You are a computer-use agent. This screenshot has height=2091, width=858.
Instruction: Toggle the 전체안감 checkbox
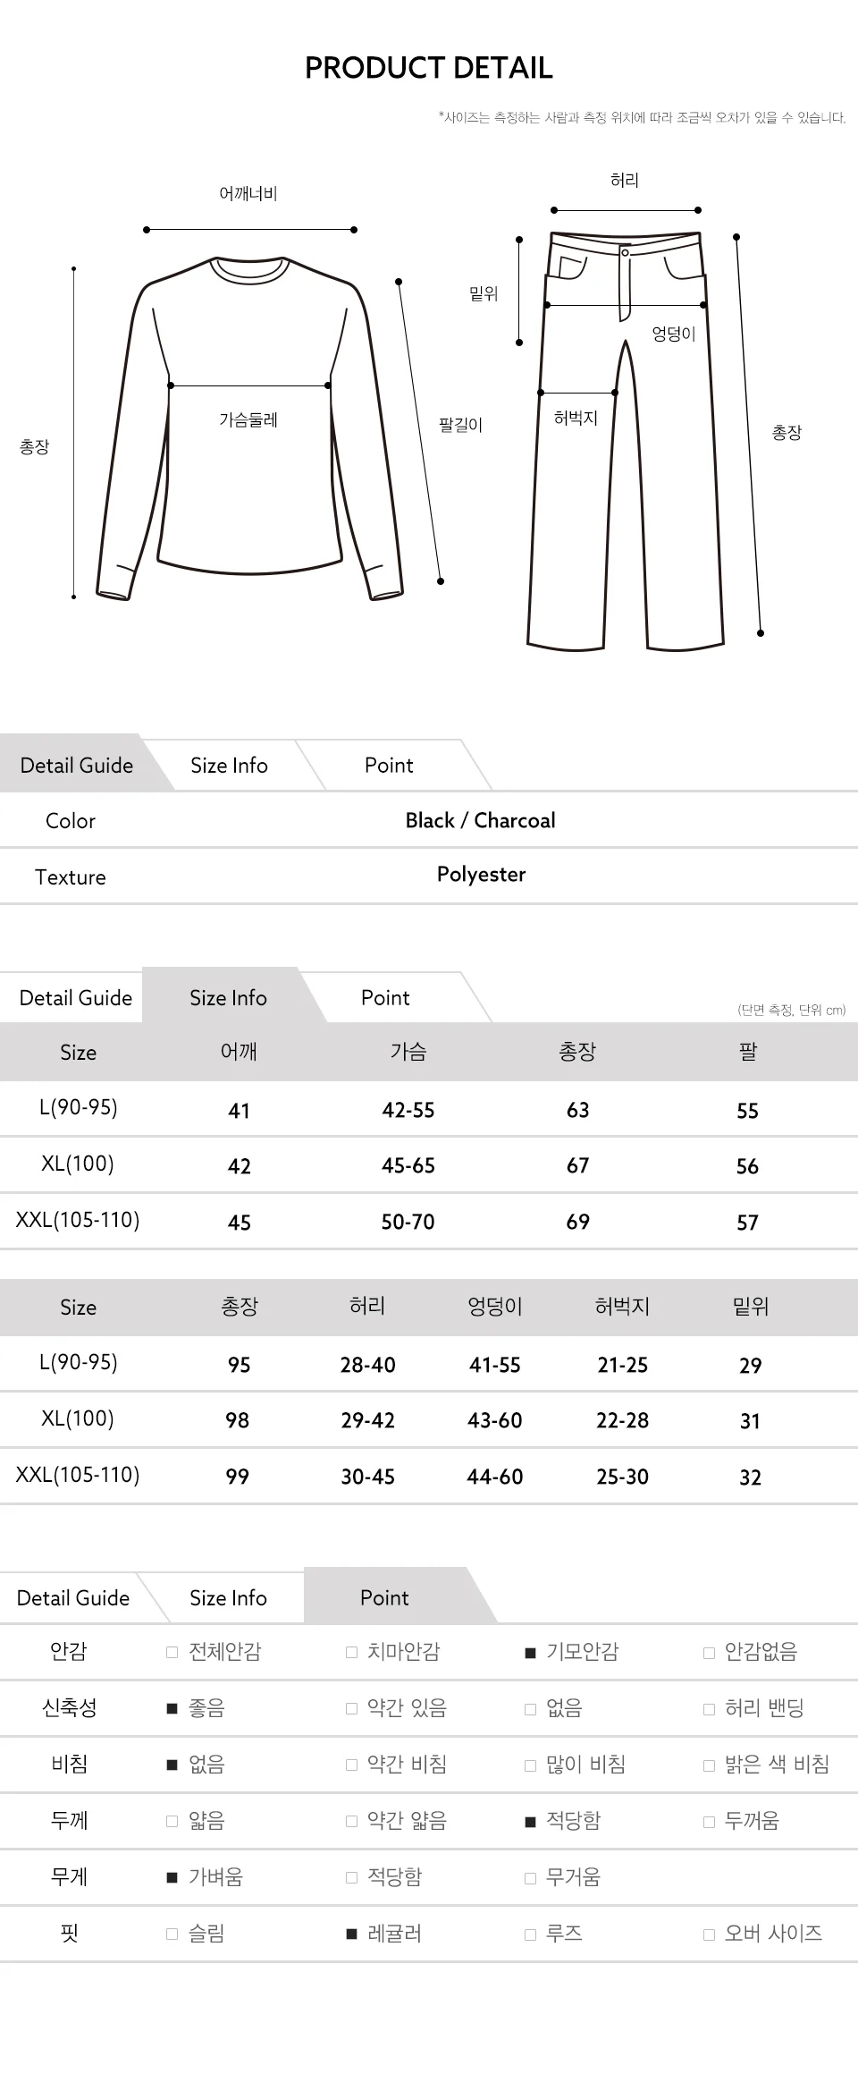(172, 1653)
